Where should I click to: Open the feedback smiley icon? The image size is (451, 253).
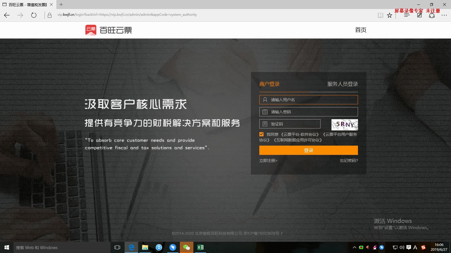point(432,15)
